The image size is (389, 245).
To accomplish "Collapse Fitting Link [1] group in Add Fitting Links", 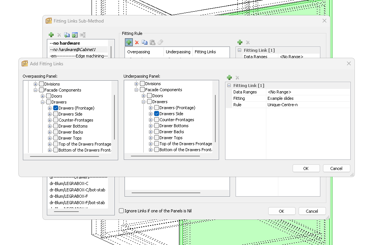I will coord(229,86).
